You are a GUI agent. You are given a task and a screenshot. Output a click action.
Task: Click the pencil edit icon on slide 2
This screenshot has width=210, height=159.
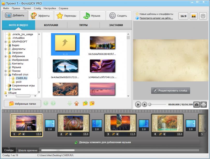pyautogui.click(x=66, y=134)
